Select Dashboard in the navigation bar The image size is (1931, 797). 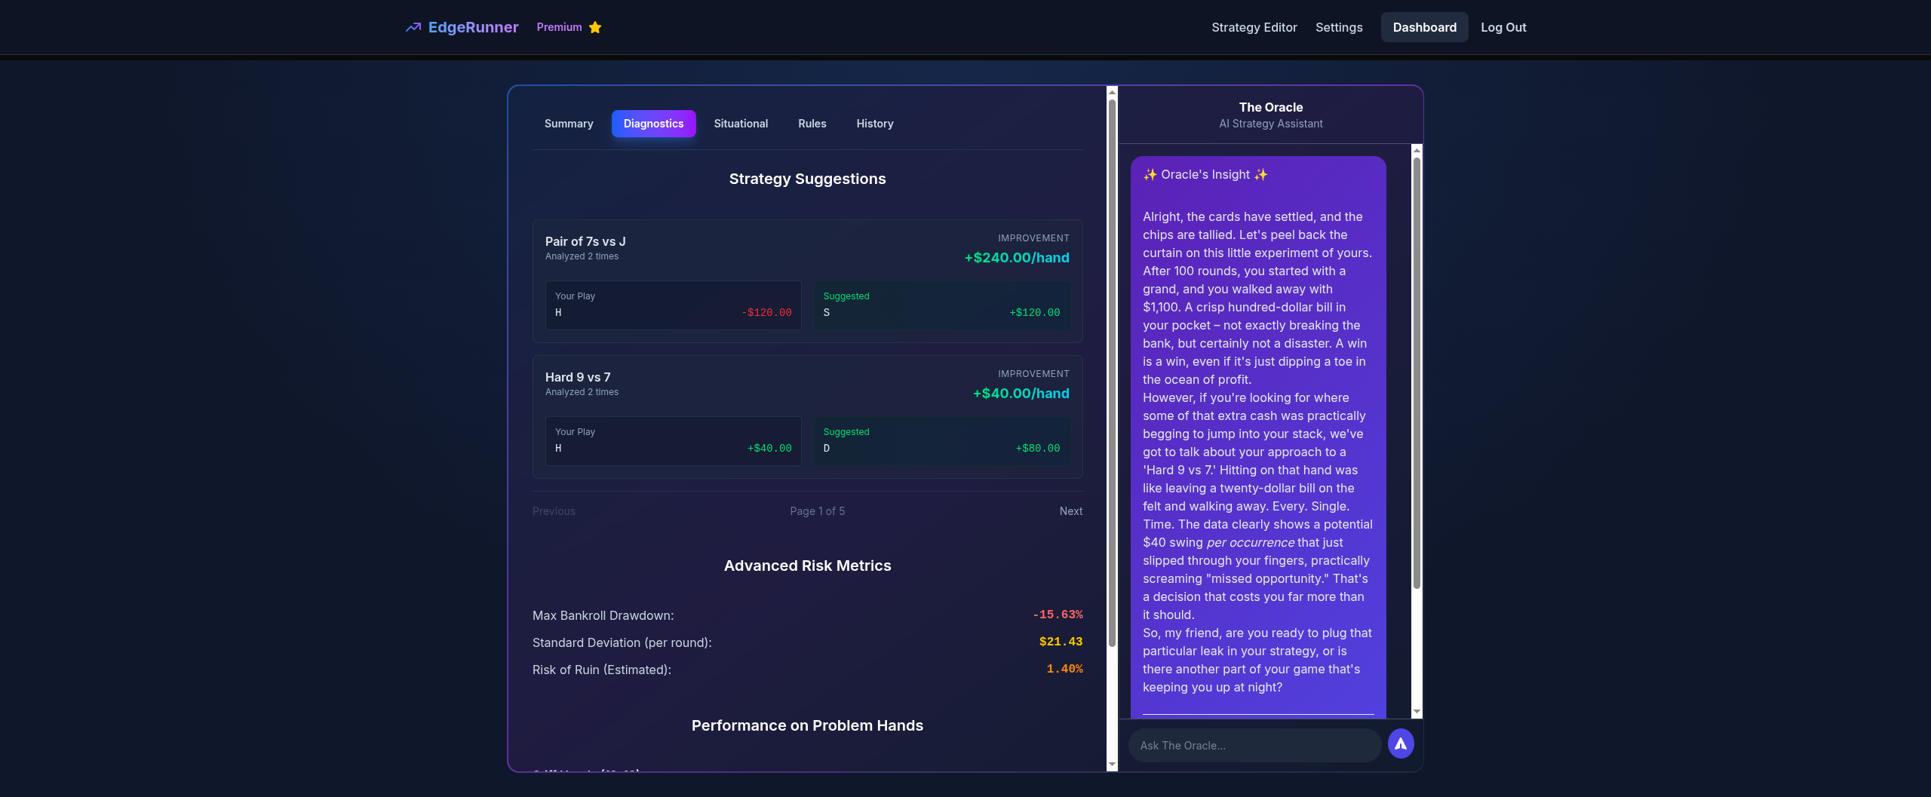click(x=1424, y=27)
